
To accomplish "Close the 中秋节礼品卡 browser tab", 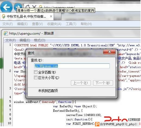I will (51, 16).
